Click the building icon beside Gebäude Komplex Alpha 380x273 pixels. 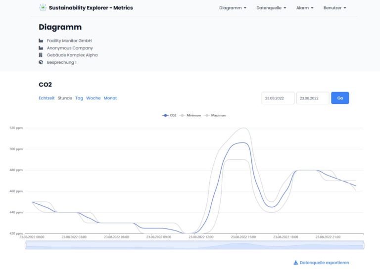click(x=41, y=55)
